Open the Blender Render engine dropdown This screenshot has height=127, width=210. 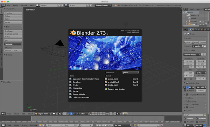tap(103, 5)
